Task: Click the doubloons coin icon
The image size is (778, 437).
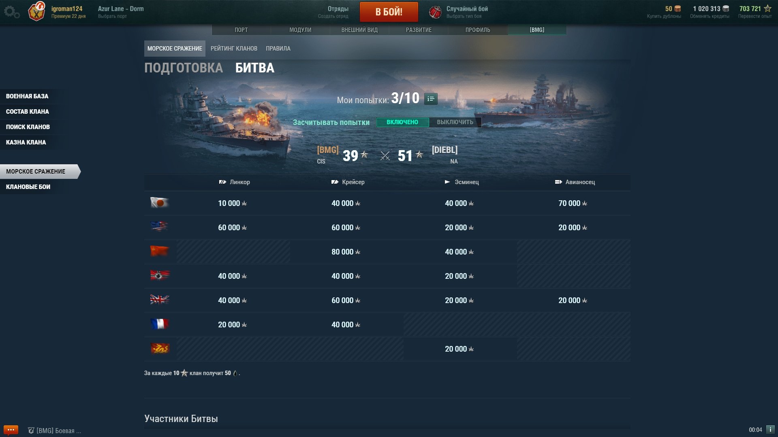Action: coord(678,8)
